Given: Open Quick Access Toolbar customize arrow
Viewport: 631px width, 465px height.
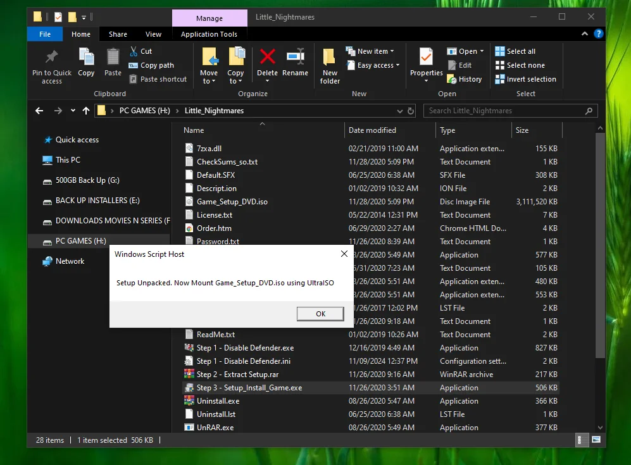Looking at the screenshot, I should click(x=84, y=17).
